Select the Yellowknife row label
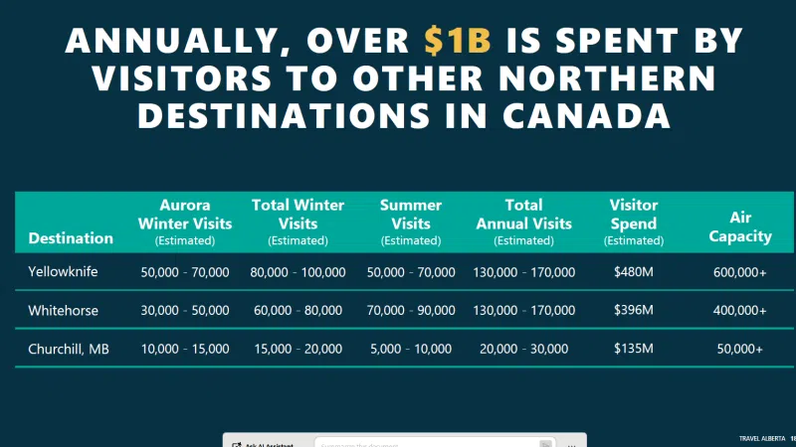796x447 pixels. (64, 272)
